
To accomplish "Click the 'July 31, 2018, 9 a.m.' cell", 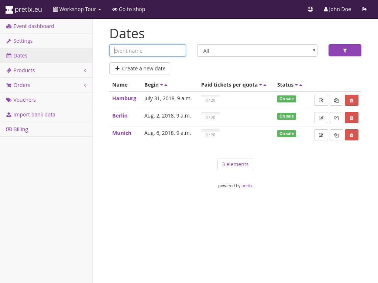I will pyautogui.click(x=168, y=98).
